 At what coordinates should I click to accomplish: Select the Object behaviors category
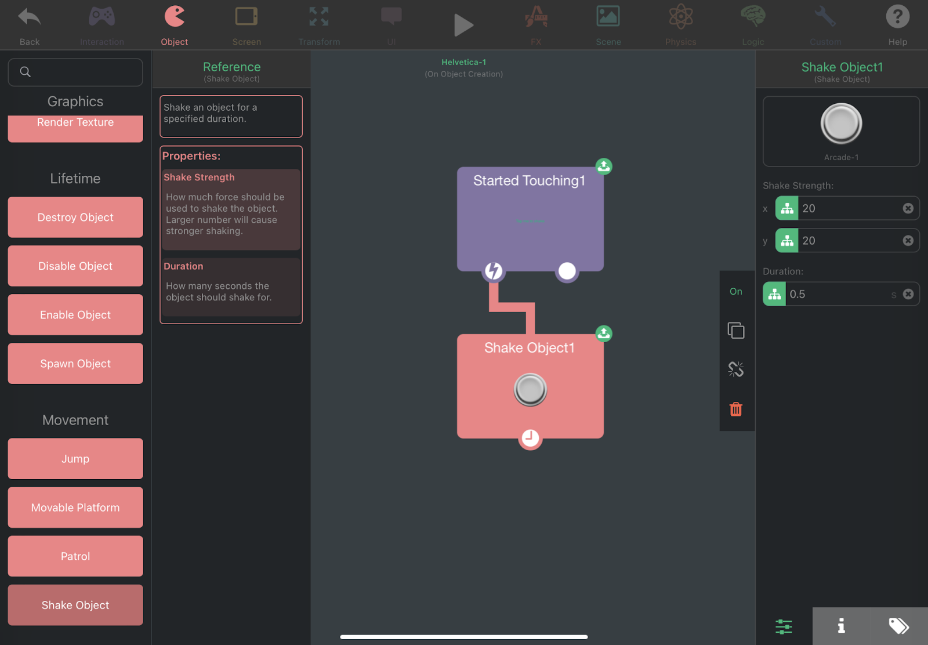pos(175,25)
